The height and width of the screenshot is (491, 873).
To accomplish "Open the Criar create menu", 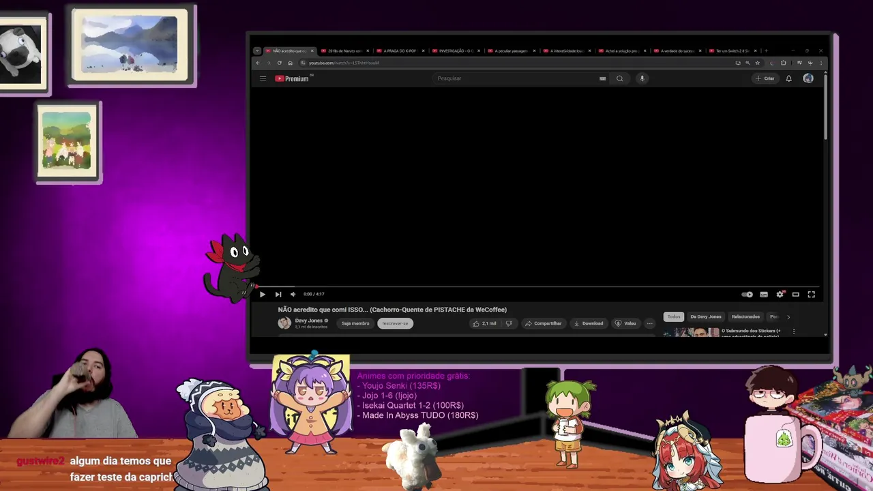I will tap(765, 78).
